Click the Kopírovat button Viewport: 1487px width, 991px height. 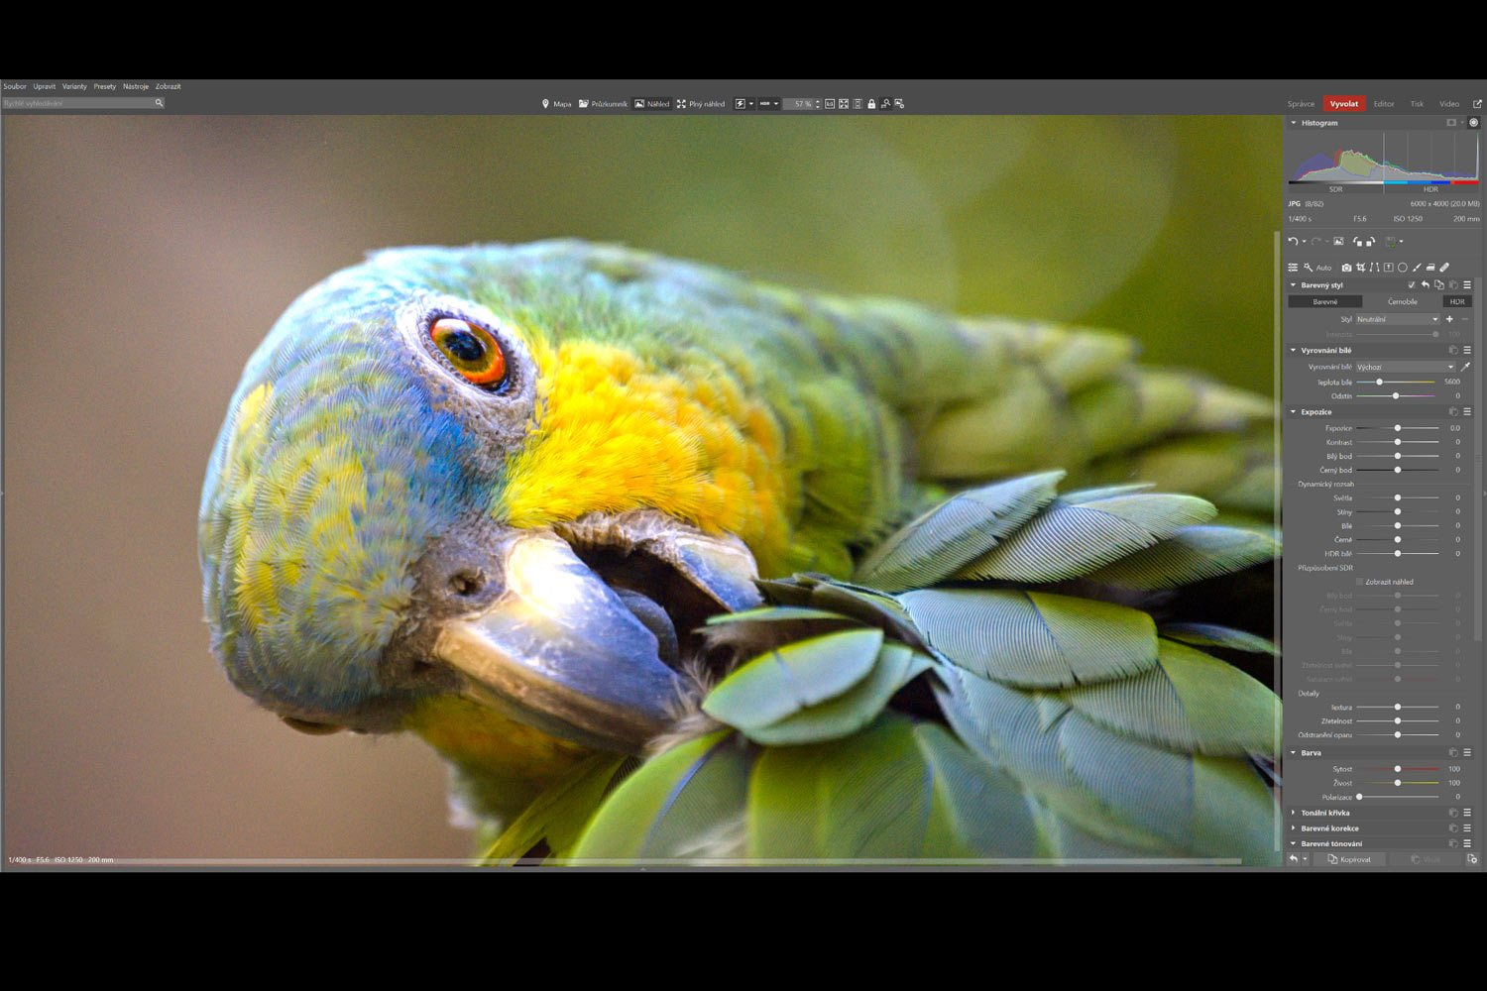(1350, 859)
